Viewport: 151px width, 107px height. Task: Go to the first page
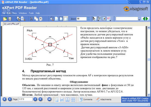tap(5, 99)
